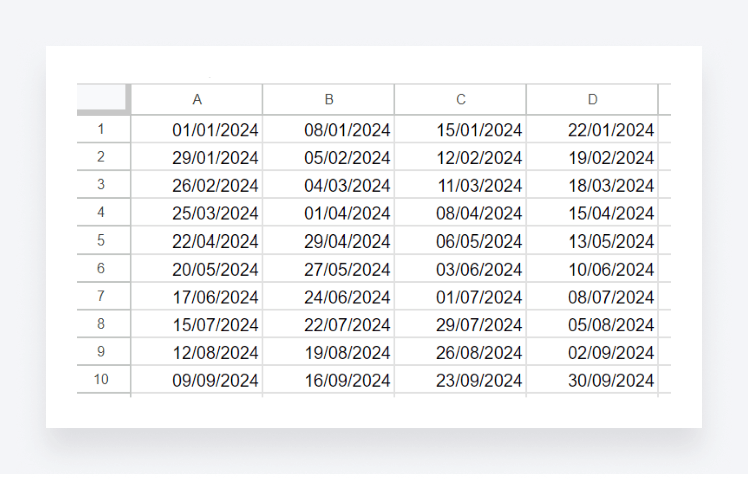Click cell containing 25/03/2024
The image size is (748, 480).
pos(197,212)
